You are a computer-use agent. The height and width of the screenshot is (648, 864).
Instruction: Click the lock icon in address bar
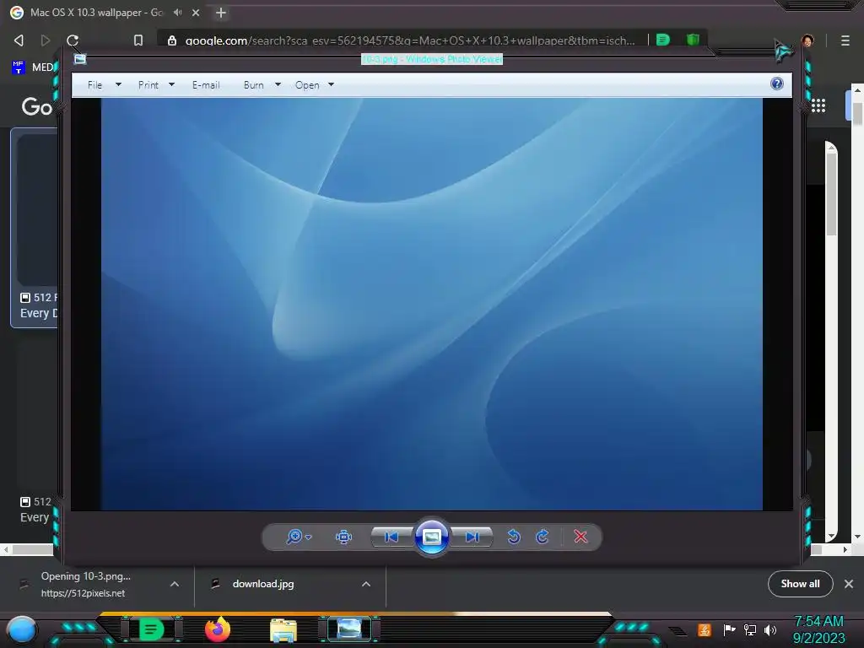[x=172, y=40]
